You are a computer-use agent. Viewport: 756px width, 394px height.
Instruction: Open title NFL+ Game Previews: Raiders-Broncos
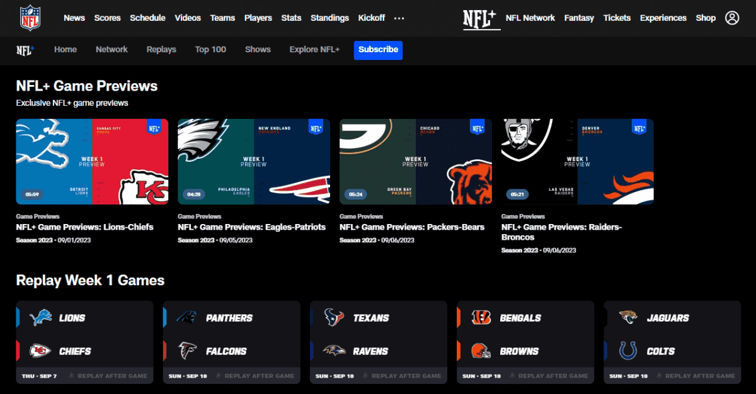point(562,232)
